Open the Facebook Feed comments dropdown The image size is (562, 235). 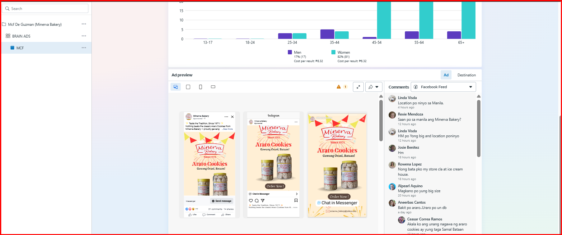[443, 87]
